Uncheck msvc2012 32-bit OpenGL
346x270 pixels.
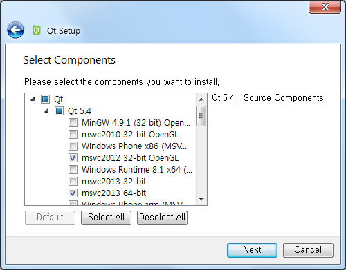pos(73,158)
